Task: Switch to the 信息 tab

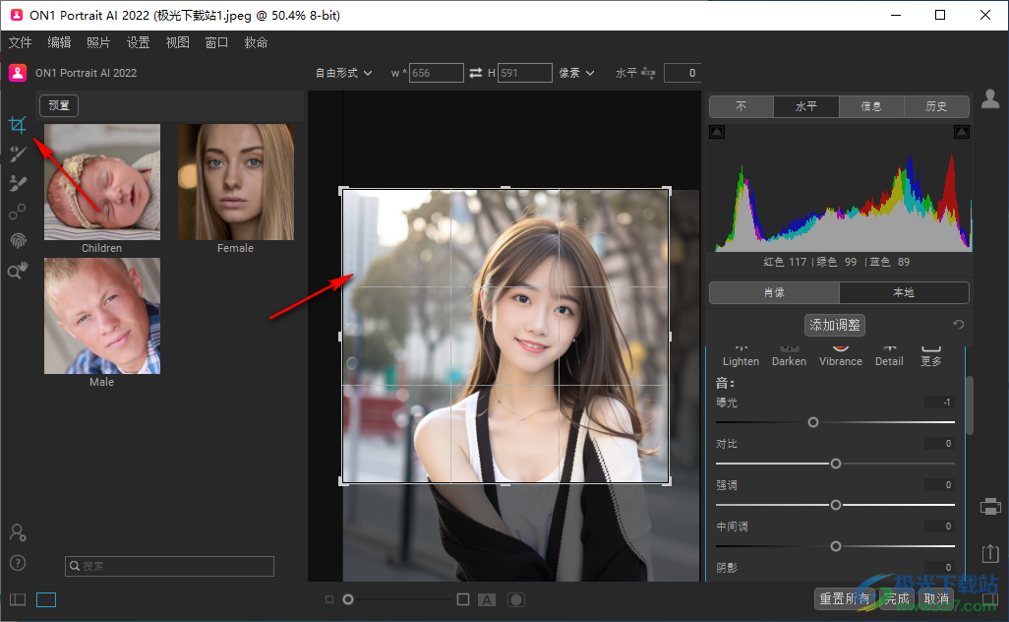Action: point(871,106)
